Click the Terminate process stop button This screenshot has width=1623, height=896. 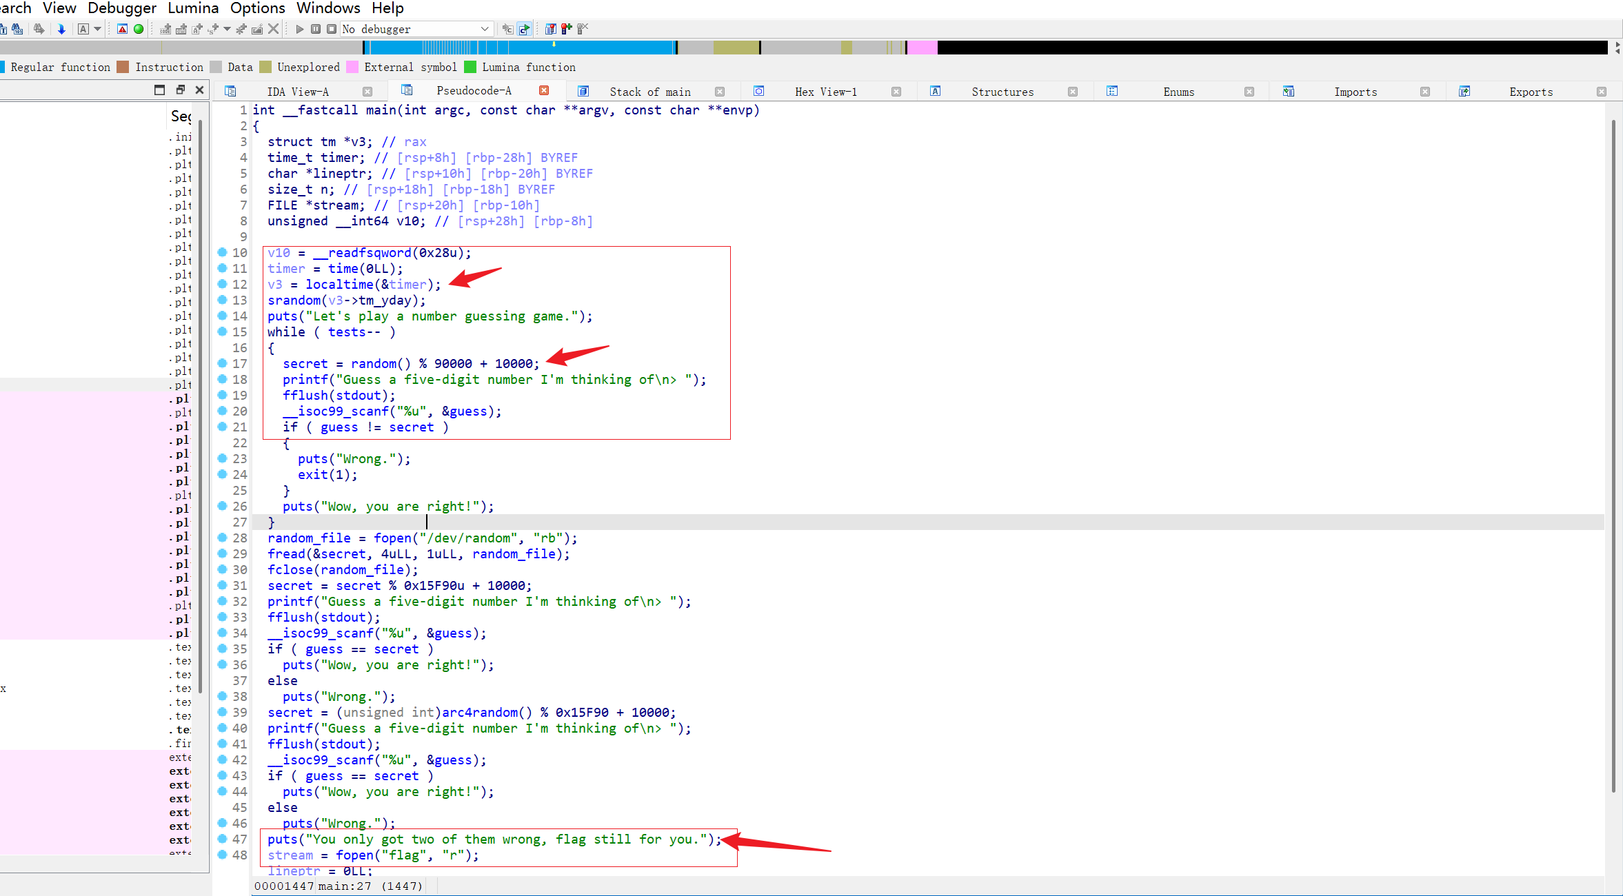click(x=332, y=29)
